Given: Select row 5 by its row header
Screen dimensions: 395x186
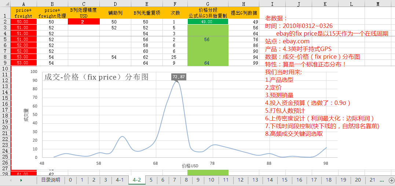Looking at the screenshot, I should click(5, 39).
